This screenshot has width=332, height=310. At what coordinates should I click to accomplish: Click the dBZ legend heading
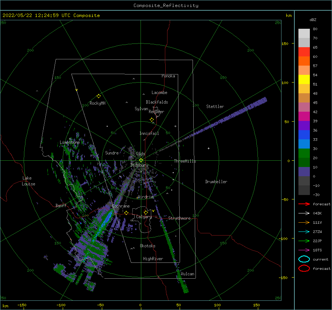pos(313,20)
